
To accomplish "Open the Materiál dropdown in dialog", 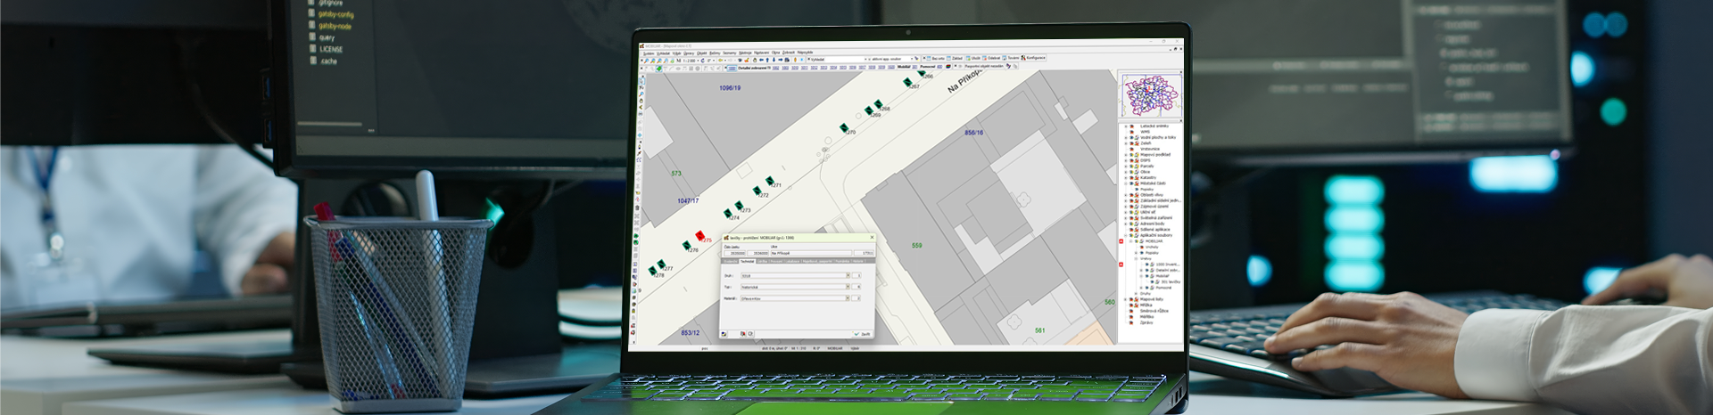I will (795, 298).
